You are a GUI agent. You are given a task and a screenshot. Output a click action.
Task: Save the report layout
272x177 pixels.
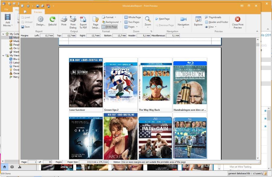point(25,27)
